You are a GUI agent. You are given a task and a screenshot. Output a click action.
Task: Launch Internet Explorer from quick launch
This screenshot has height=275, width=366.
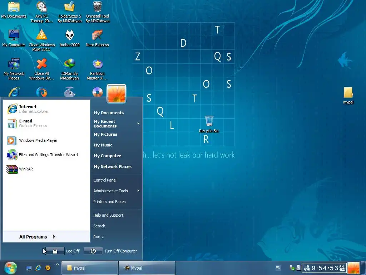click(38, 268)
